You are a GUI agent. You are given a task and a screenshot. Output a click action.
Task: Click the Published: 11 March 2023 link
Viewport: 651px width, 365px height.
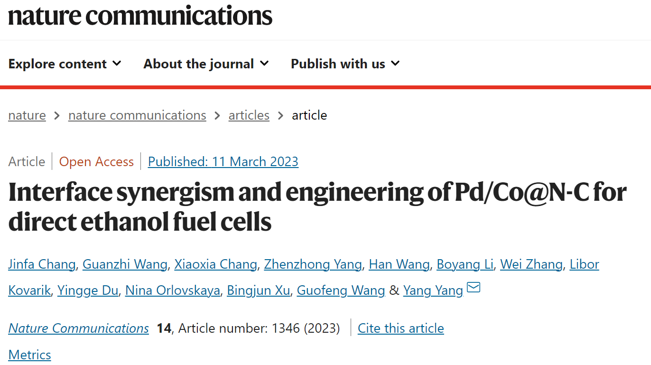pos(223,162)
